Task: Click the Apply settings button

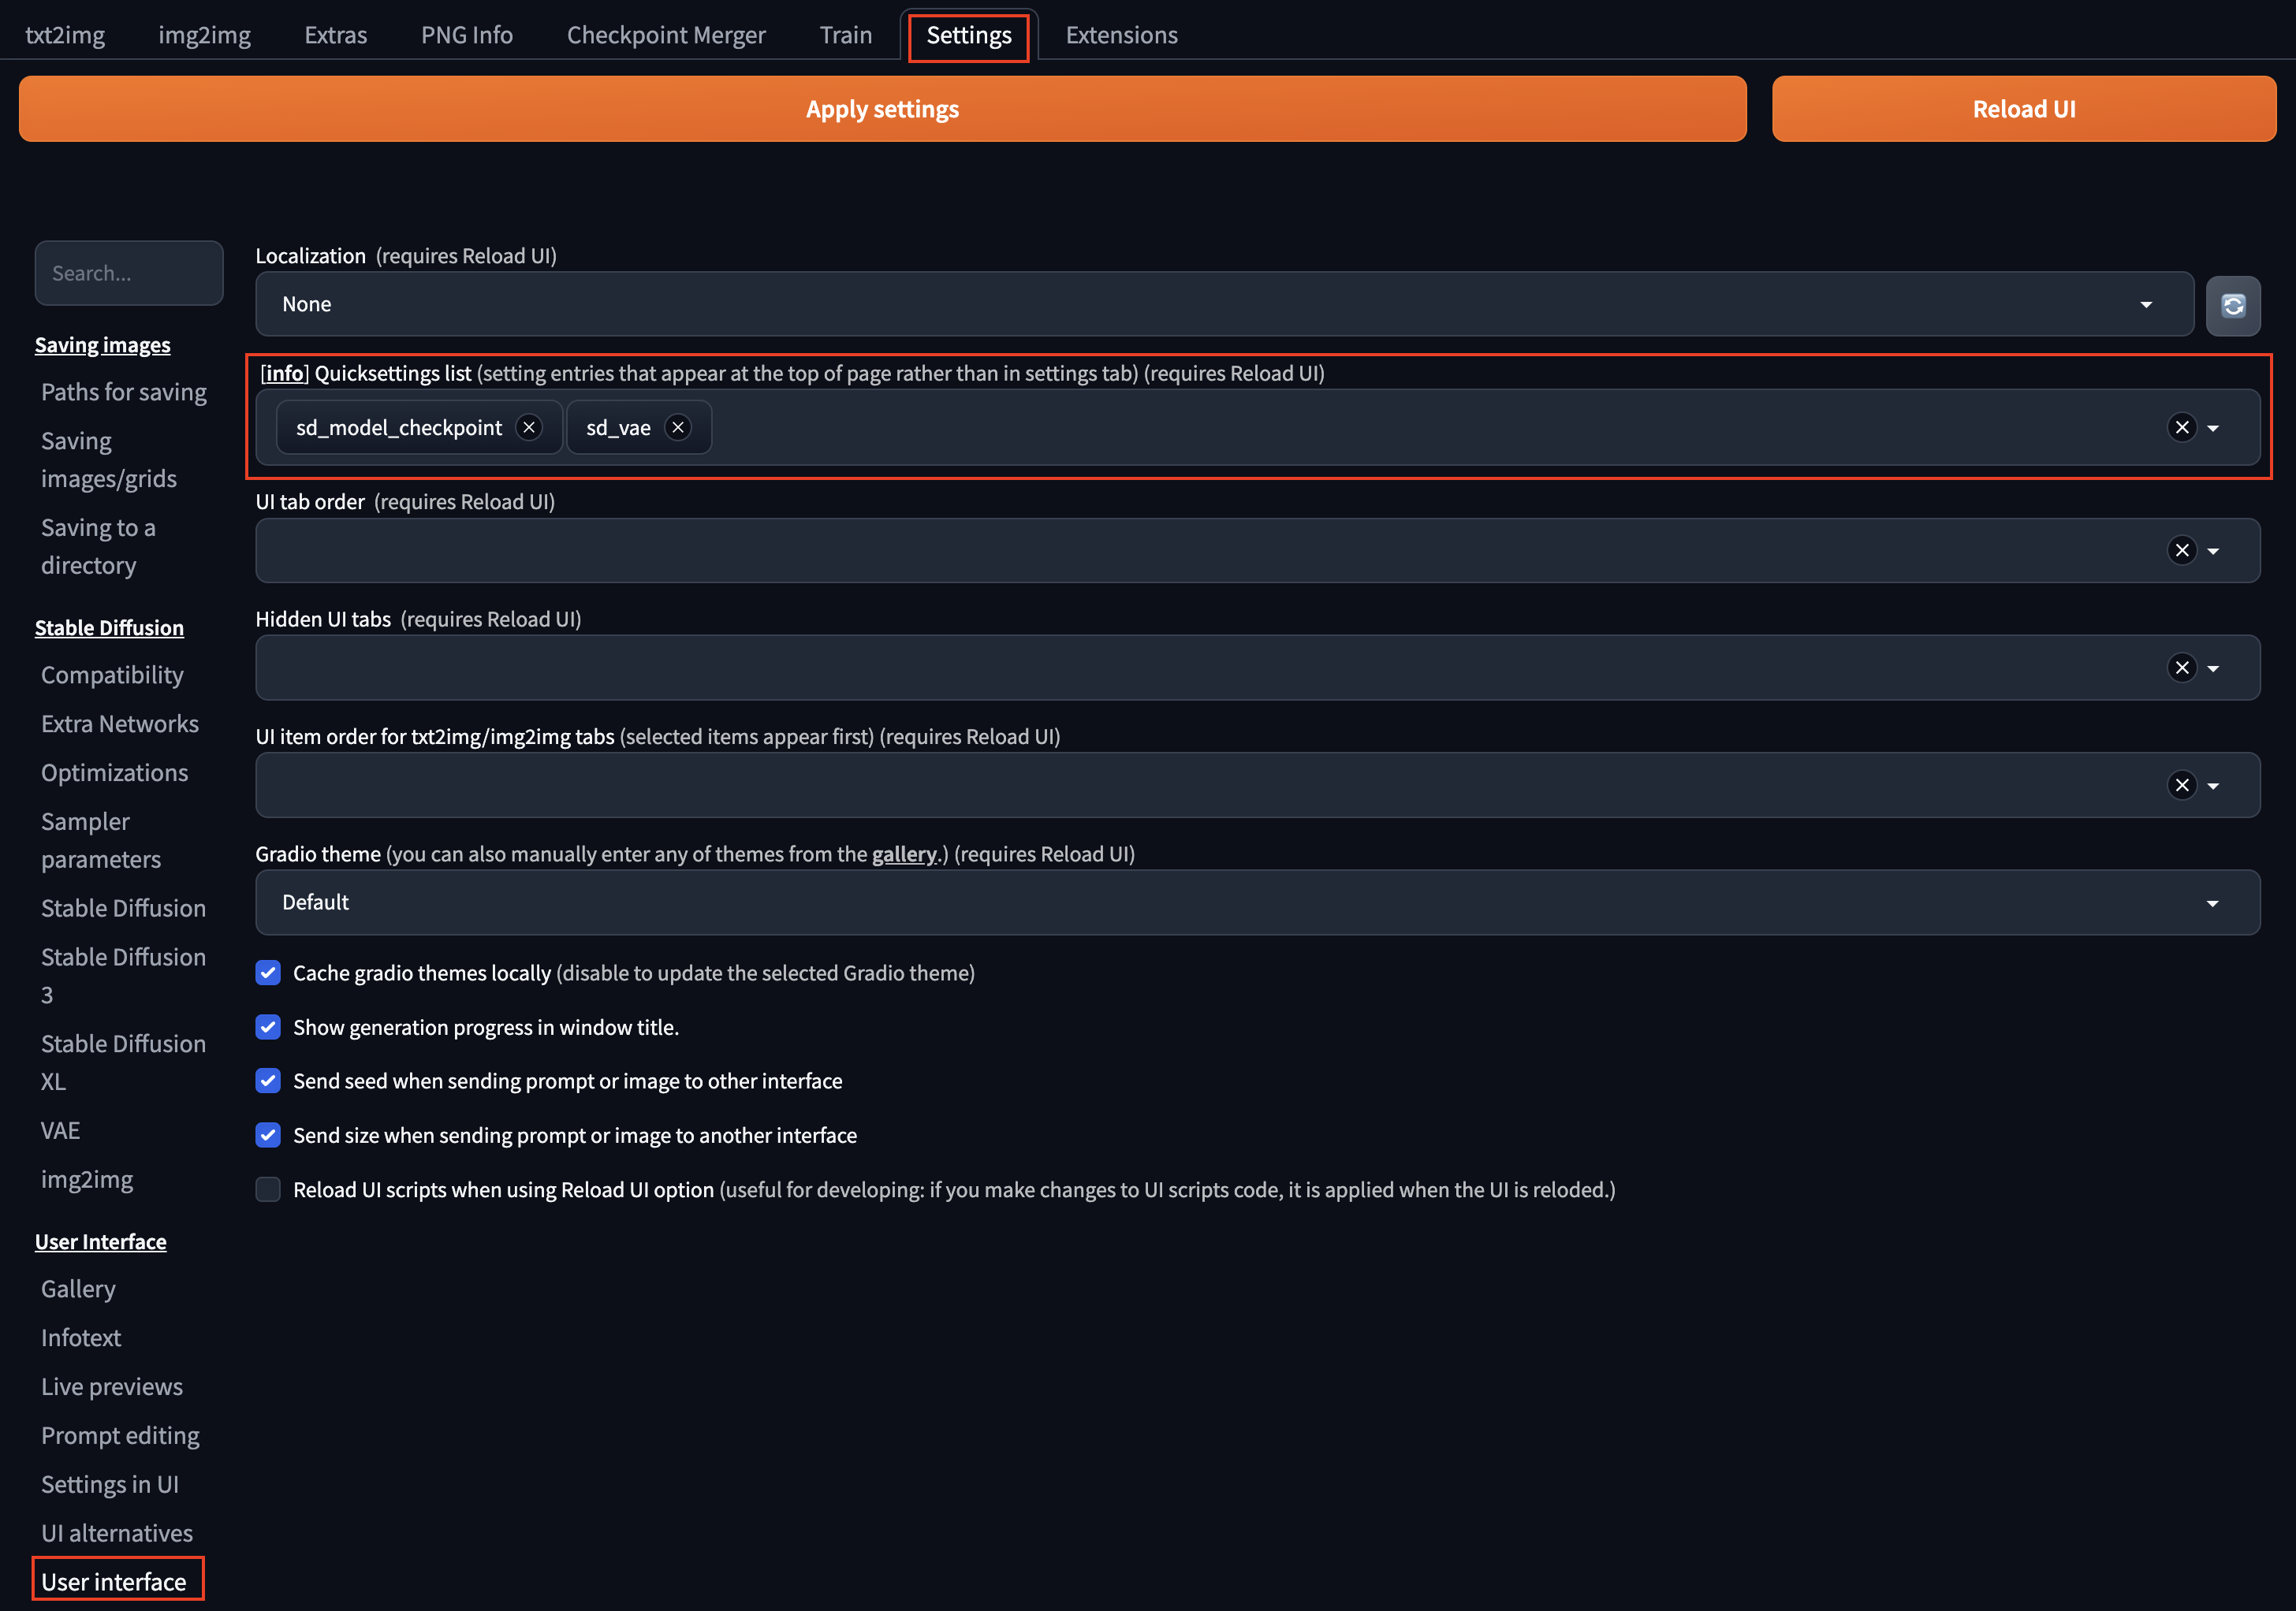Action: pyautogui.click(x=882, y=109)
